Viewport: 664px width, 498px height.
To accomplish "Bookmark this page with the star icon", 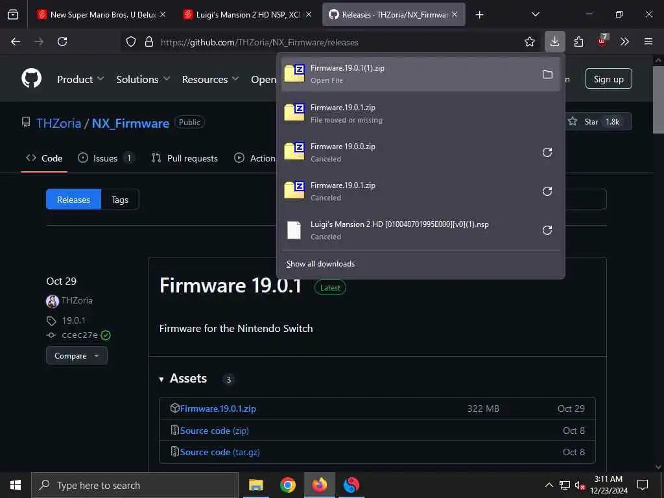I will click(529, 41).
